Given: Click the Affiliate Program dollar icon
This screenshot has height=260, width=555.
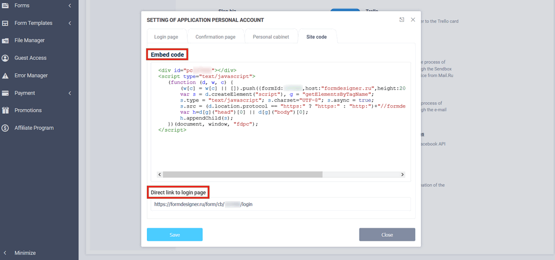Looking at the screenshot, I should 5,128.
